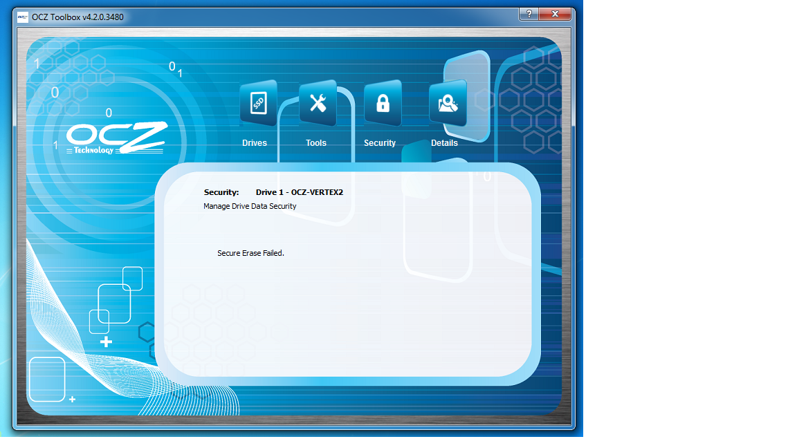
Task: Switch to the Security tab label
Action: click(x=380, y=143)
